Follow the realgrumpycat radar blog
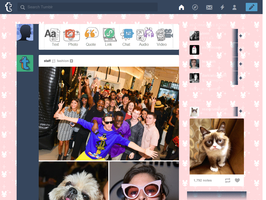 click(x=240, y=111)
